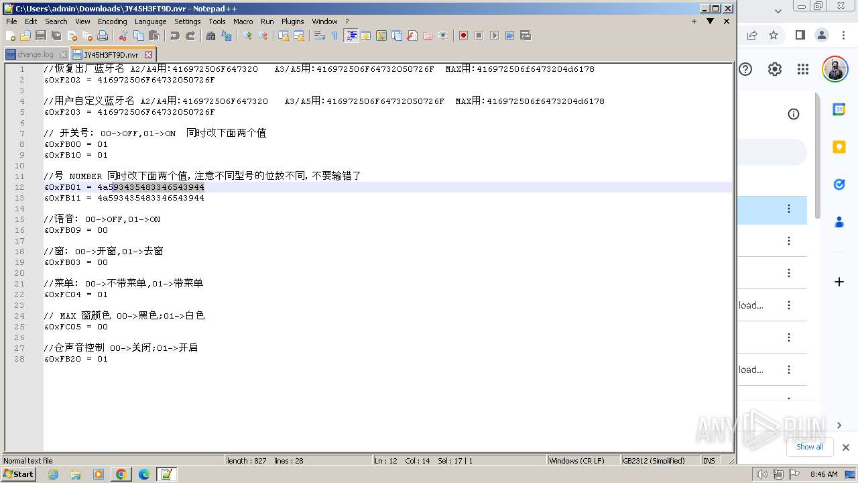Click the Chrome share page icon
Screen dimensions: 858x483
point(752,35)
